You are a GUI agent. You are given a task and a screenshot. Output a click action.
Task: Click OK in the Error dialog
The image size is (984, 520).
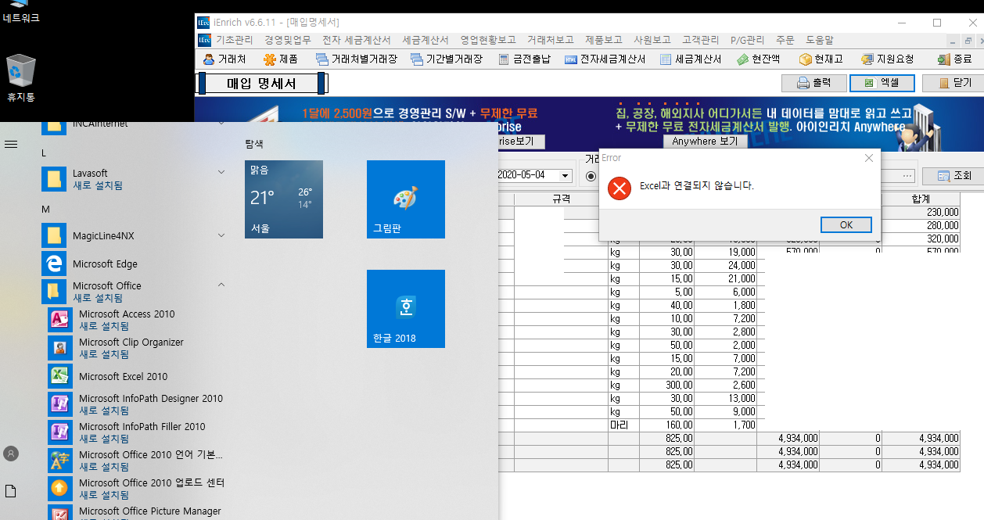[846, 224]
